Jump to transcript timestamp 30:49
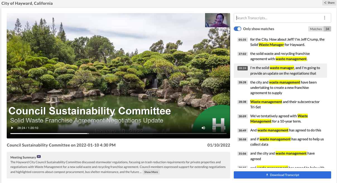 242,131
